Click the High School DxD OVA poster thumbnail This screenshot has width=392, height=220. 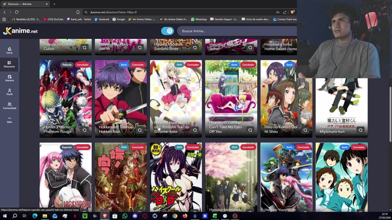[176, 177]
